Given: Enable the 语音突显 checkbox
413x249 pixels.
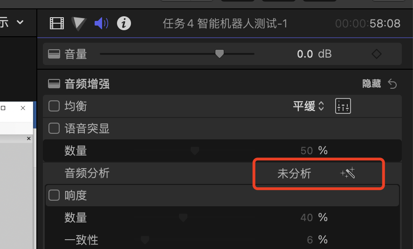Looking at the screenshot, I should (x=54, y=128).
